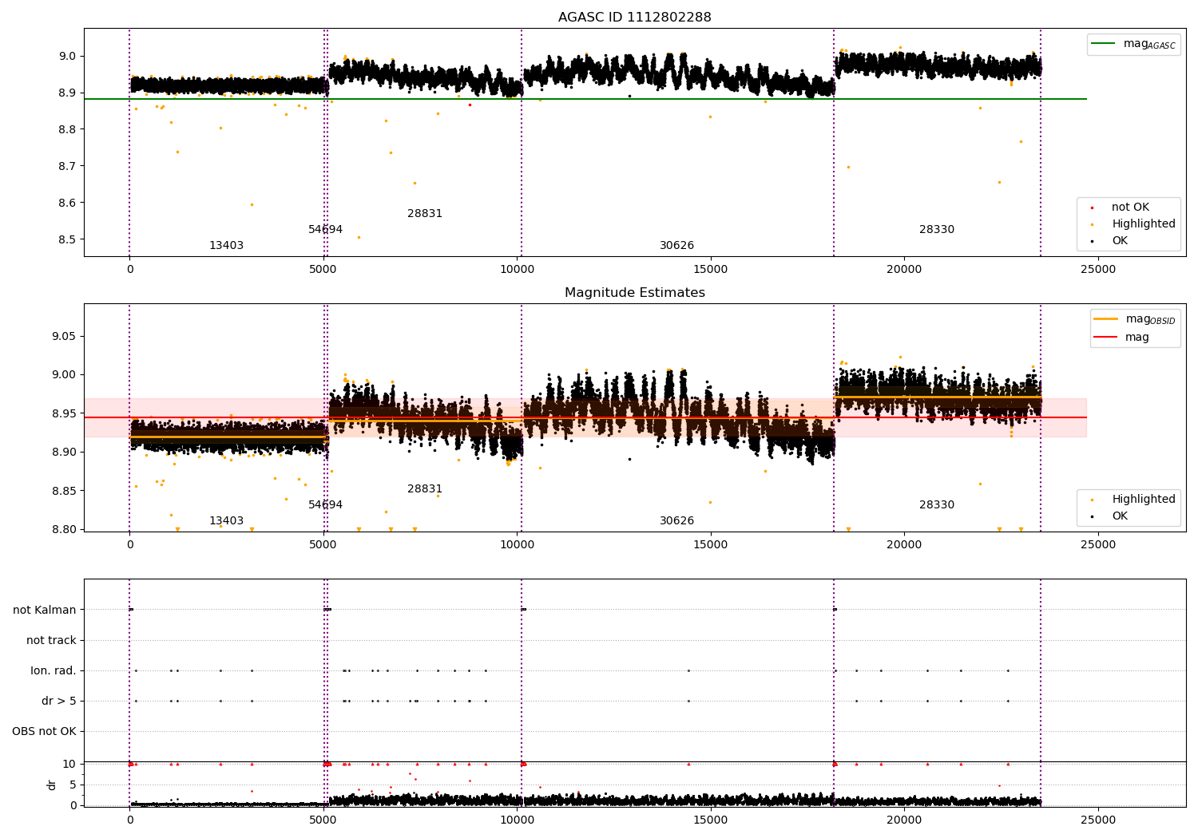This screenshot has width=1198, height=838.
Task: Click the 'Magnitude Estimates' plot title
Action: click(635, 293)
